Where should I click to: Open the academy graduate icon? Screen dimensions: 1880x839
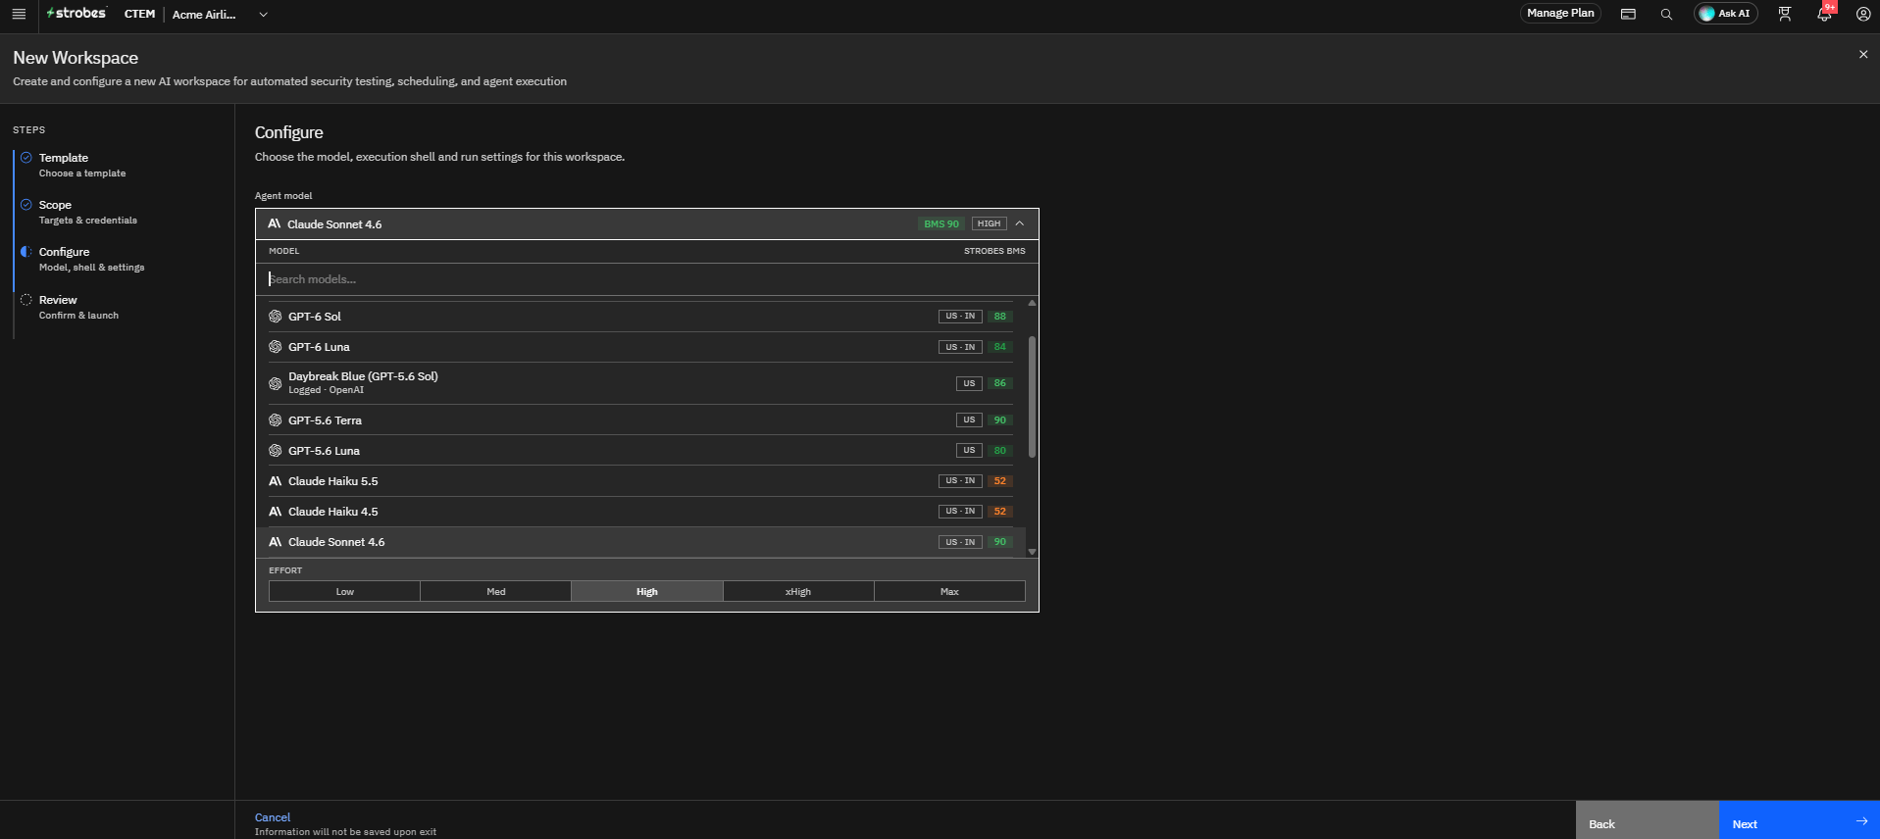click(1785, 14)
